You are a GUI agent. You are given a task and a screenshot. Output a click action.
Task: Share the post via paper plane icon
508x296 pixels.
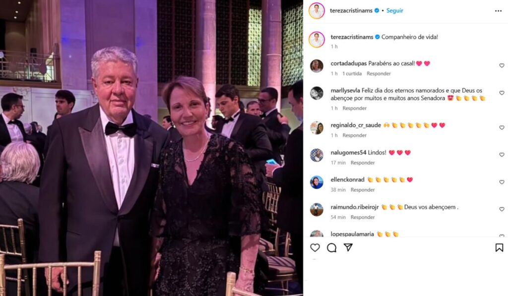(348, 247)
